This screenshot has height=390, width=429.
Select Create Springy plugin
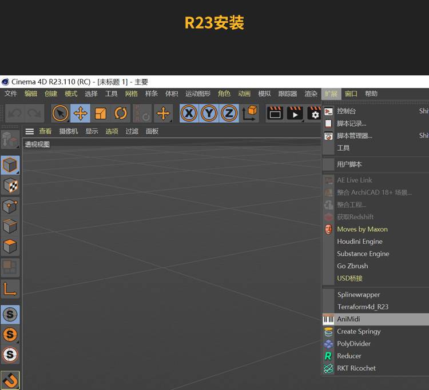(376, 332)
